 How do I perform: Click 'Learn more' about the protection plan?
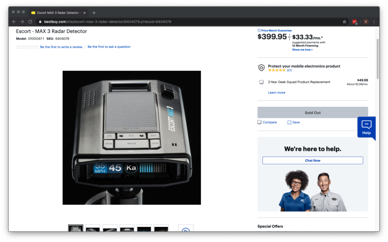[x=276, y=93]
